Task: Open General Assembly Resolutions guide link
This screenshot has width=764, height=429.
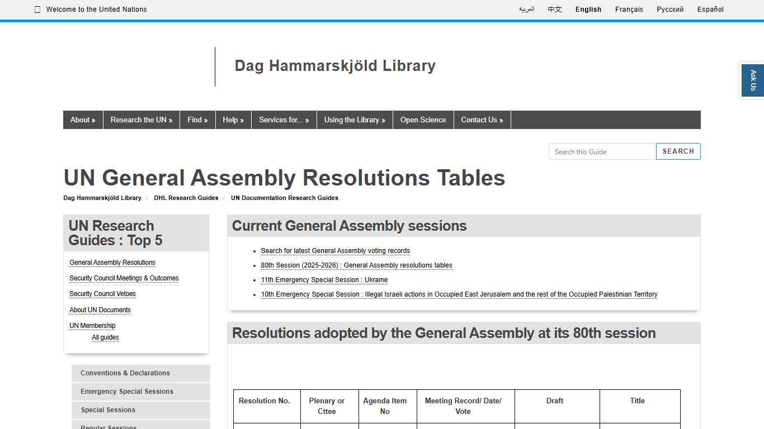Action: tap(112, 263)
